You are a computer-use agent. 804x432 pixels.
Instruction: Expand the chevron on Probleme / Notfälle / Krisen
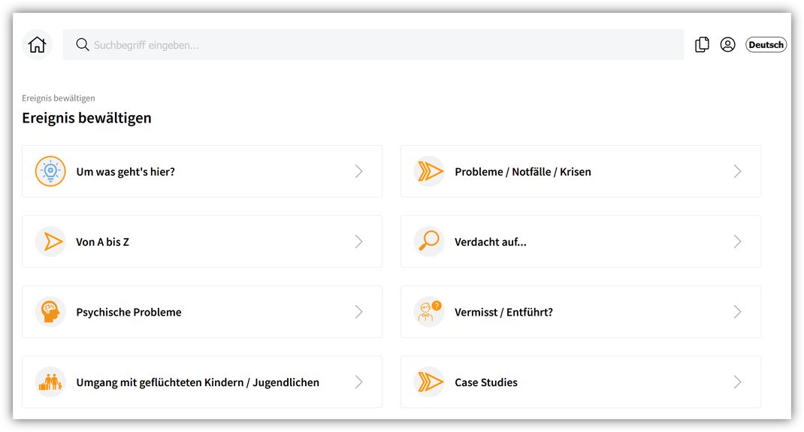[737, 171]
